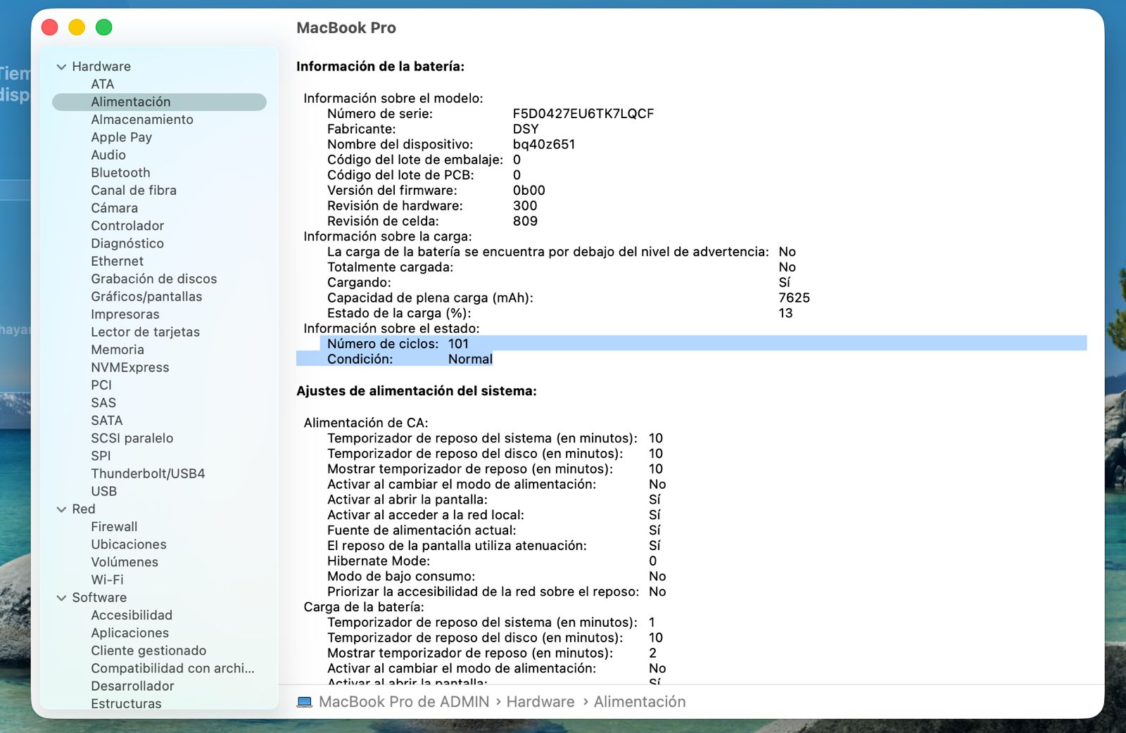Collapse the Red section chevron
Image resolution: width=1126 pixels, height=733 pixels.
click(62, 509)
